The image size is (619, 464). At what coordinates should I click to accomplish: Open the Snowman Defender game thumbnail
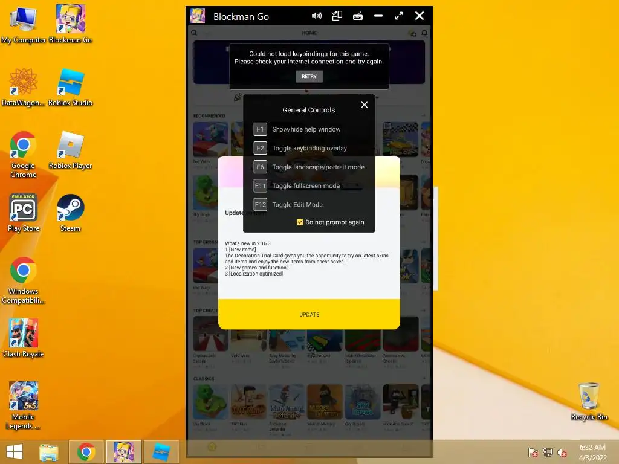tap(287, 402)
